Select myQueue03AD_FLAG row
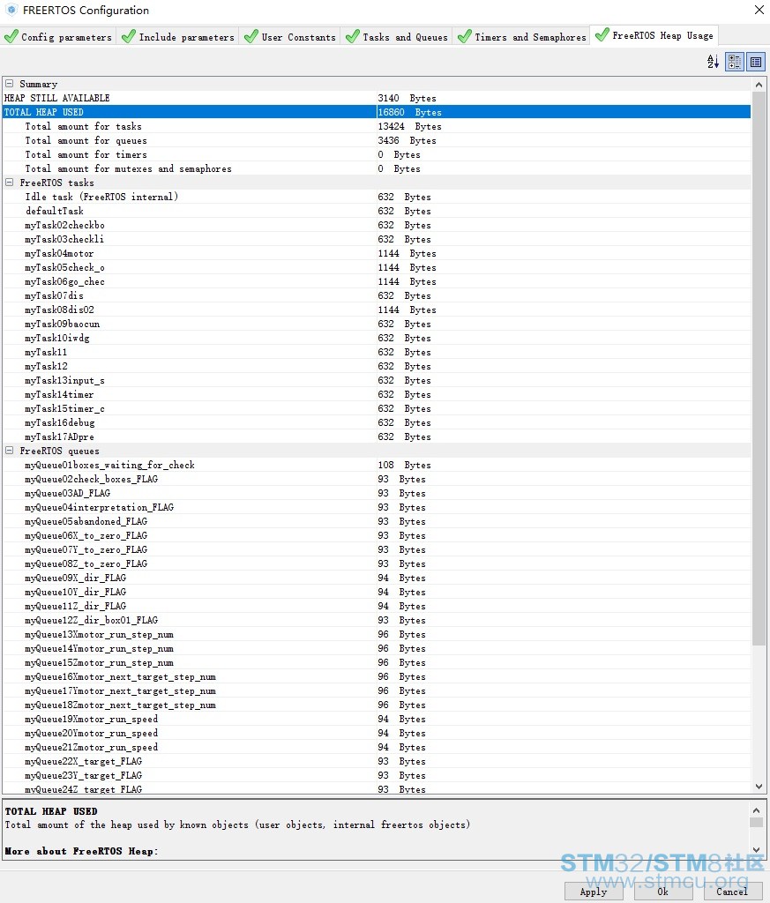The width and height of the screenshot is (770, 903). [377, 493]
